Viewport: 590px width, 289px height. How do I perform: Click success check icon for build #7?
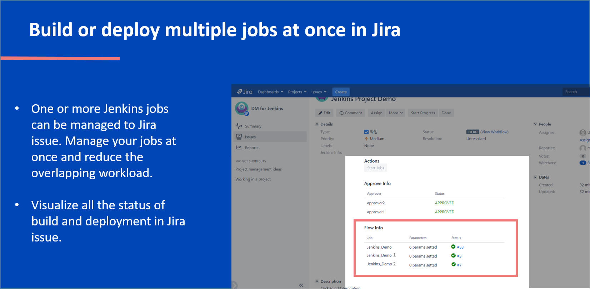(453, 265)
